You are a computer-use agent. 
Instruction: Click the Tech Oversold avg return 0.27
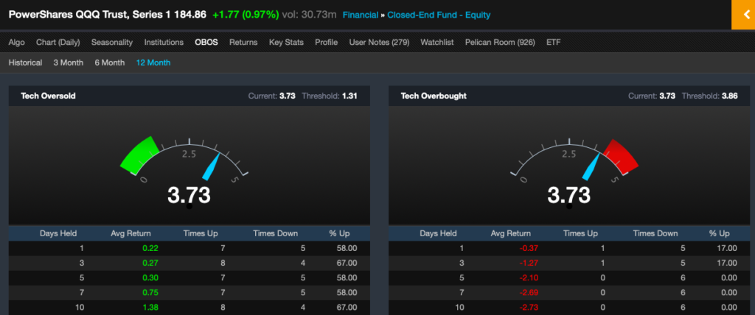[150, 263]
